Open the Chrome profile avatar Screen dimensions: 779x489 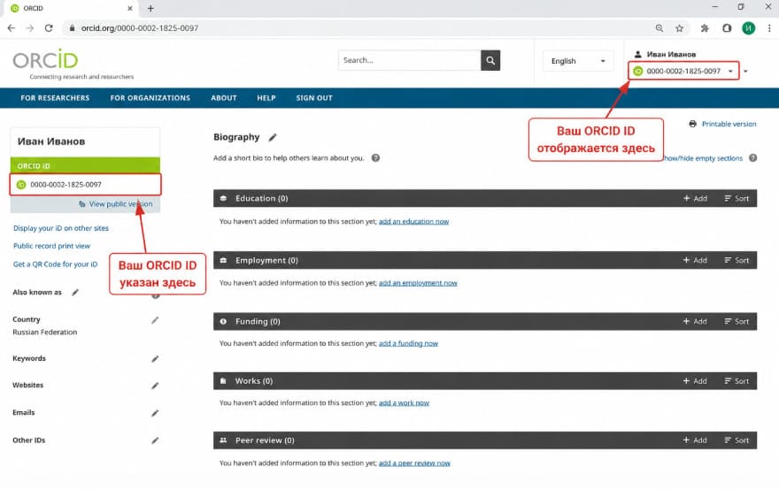tap(748, 28)
